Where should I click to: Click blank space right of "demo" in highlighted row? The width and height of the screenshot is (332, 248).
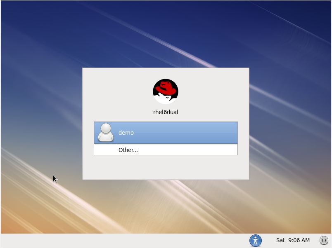[x=190, y=133]
